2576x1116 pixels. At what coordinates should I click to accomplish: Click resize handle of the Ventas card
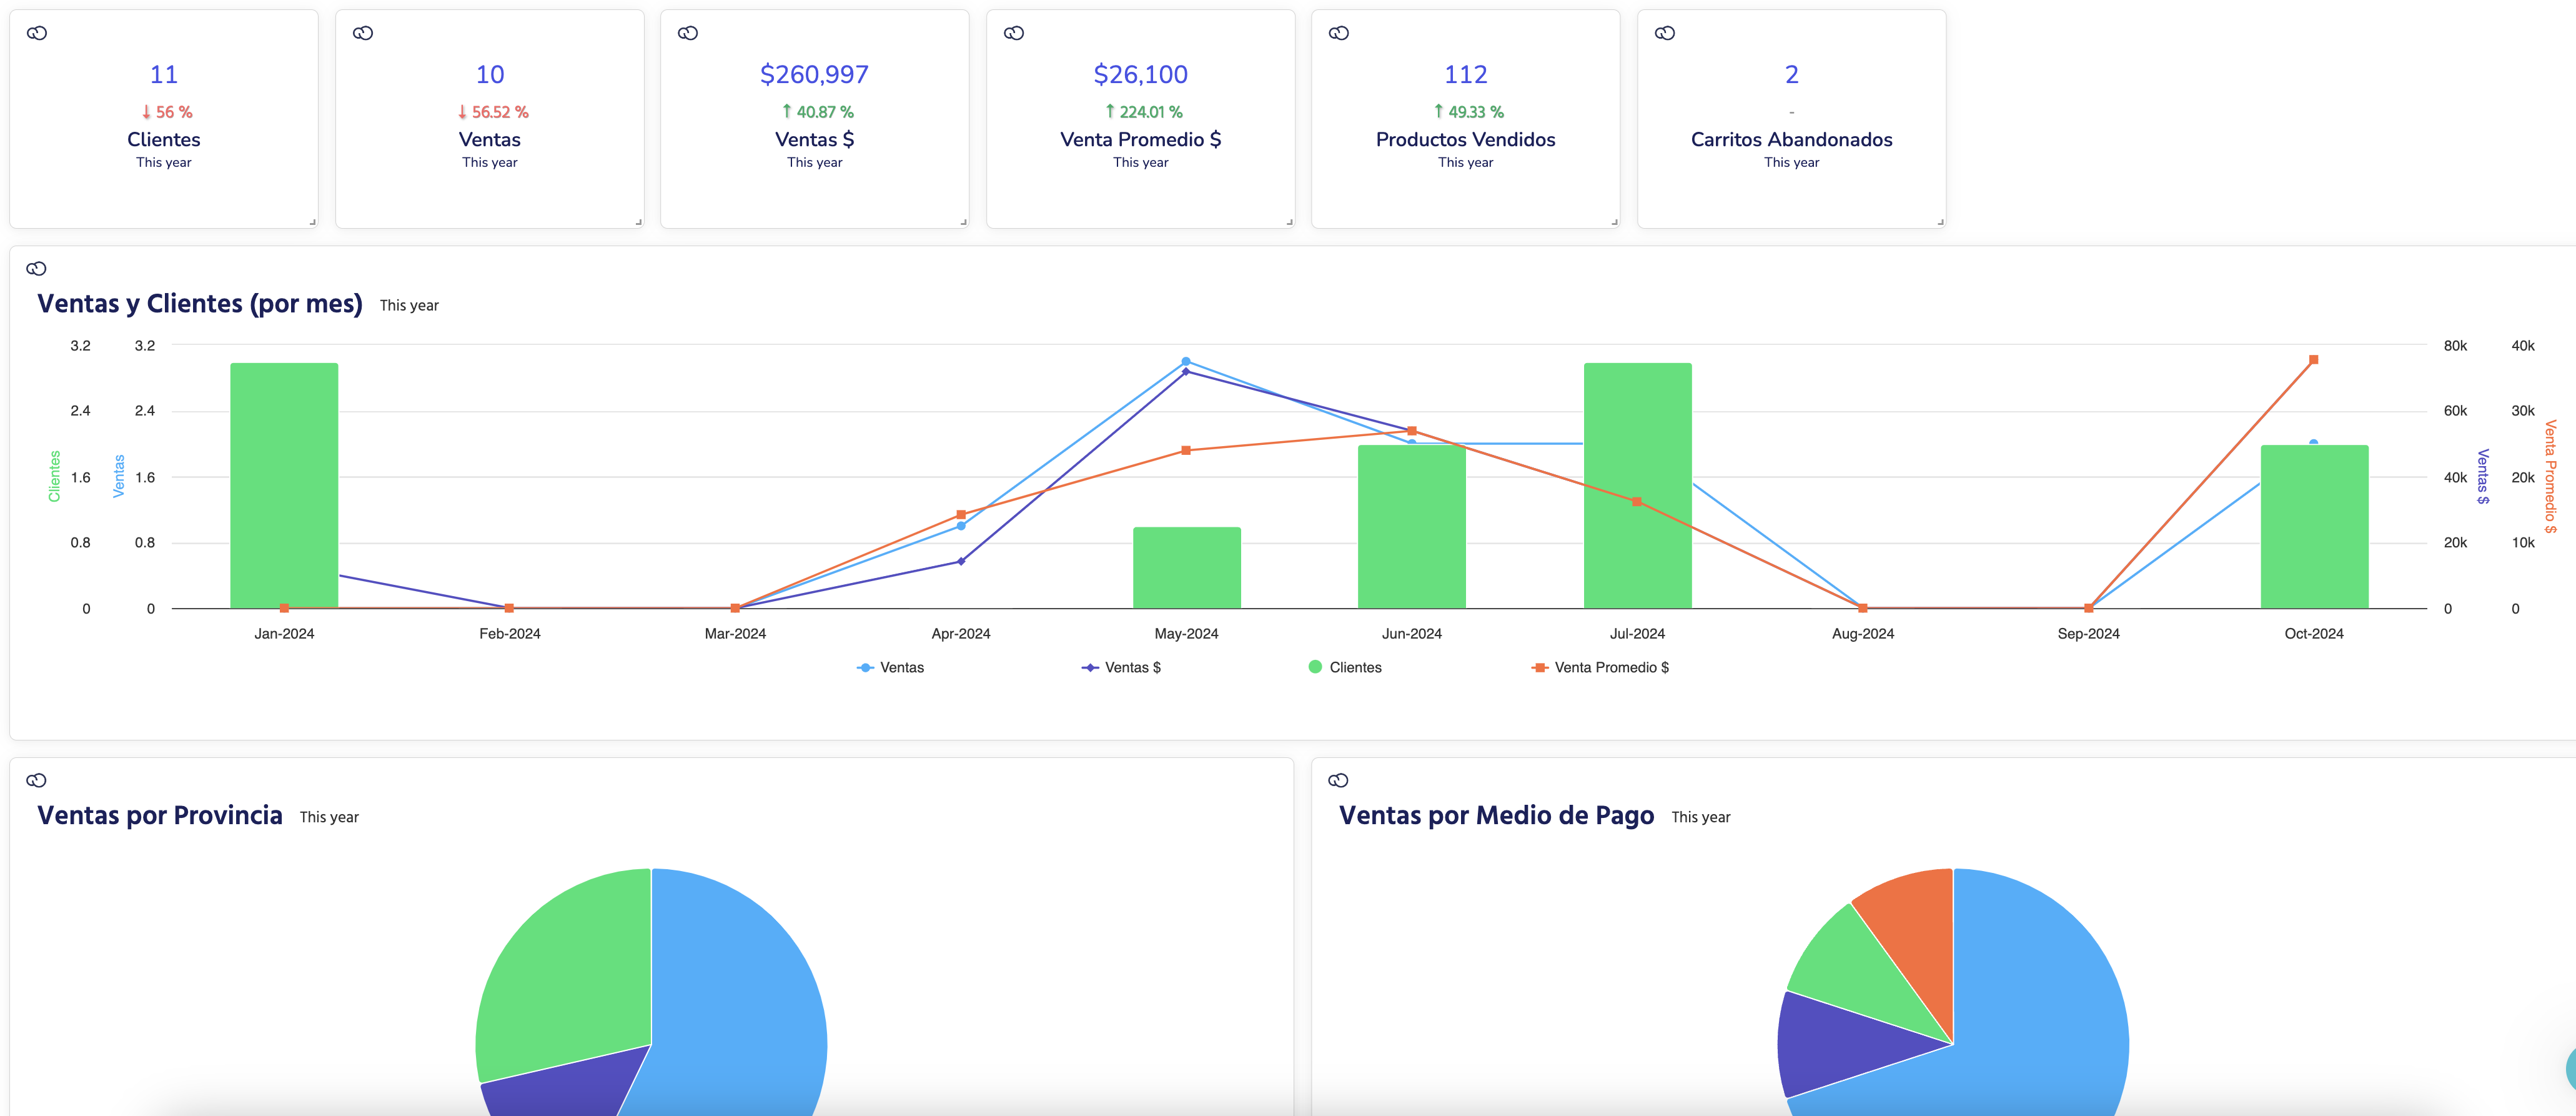[638, 222]
